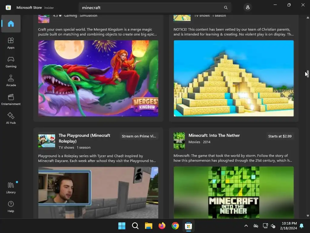Click the muted volume tray icon
310x233 pixels.
point(273,226)
